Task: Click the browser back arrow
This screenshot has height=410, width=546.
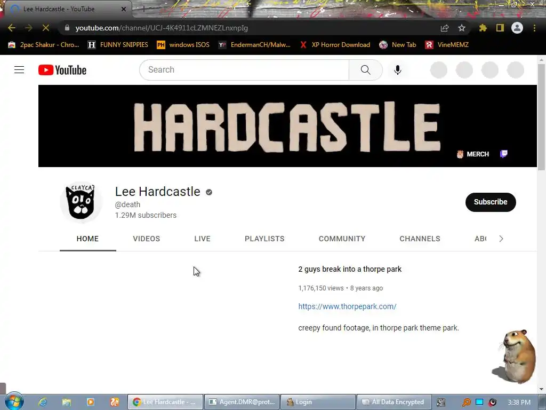Action: (x=12, y=28)
